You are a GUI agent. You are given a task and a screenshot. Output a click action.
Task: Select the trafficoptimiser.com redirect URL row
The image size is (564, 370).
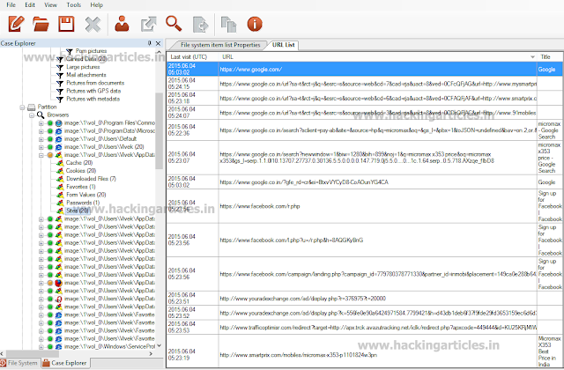365,327
